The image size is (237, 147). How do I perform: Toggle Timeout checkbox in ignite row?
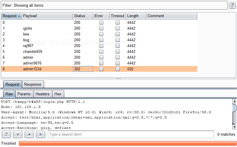tap(118, 28)
